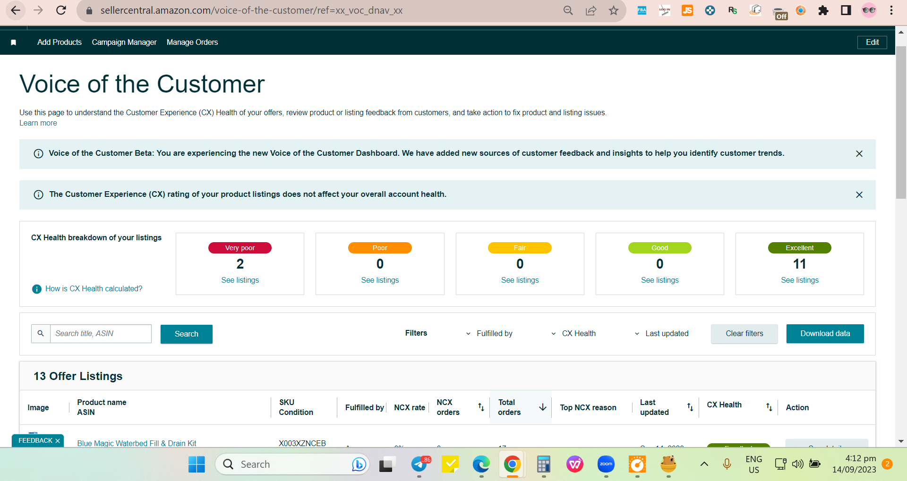Download the listings data

[x=825, y=333]
